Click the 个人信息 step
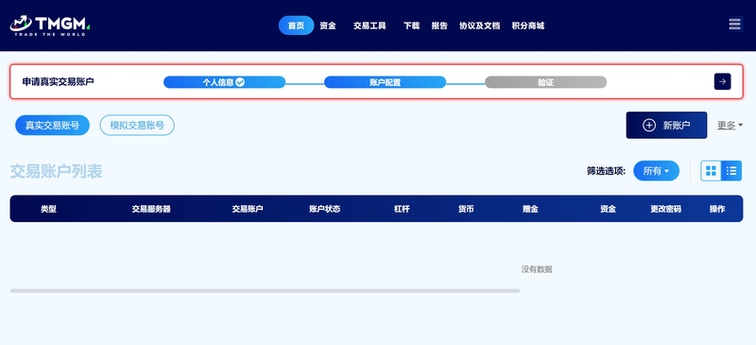This screenshot has width=756, height=345. [224, 82]
